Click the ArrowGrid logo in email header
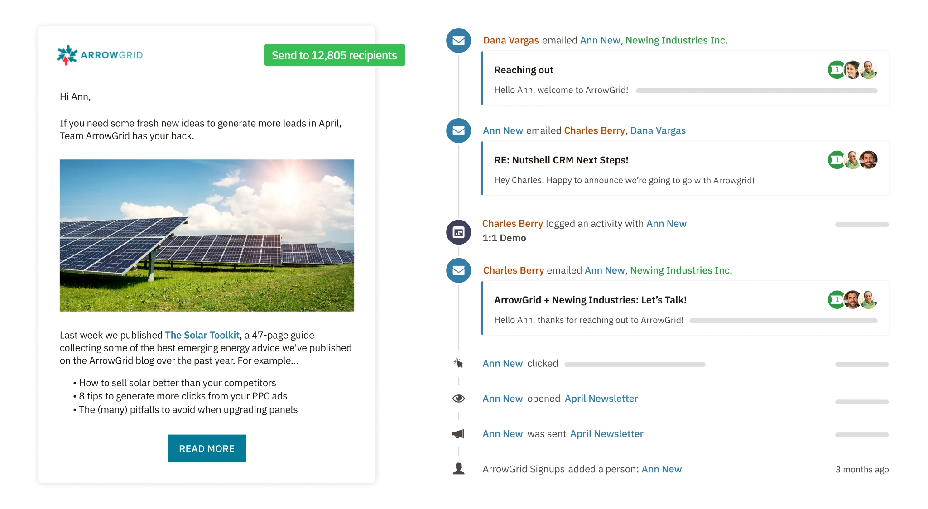The height and width of the screenshot is (509, 928). pyautogui.click(x=100, y=55)
